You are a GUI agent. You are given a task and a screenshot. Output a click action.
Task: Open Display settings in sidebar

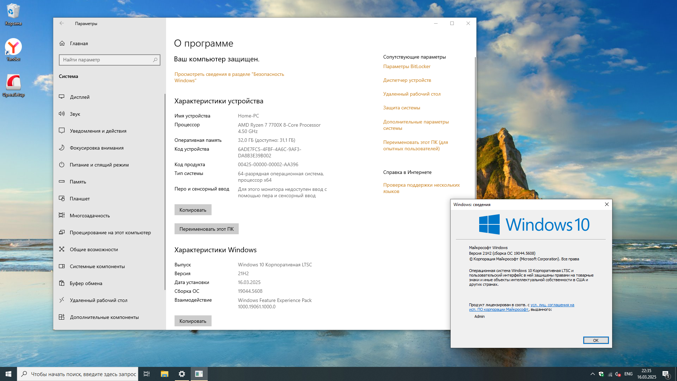point(80,97)
